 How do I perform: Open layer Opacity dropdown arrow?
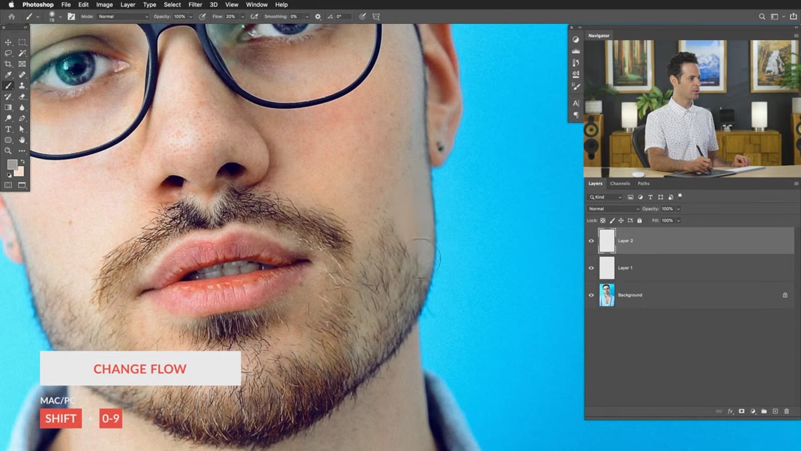point(679,209)
